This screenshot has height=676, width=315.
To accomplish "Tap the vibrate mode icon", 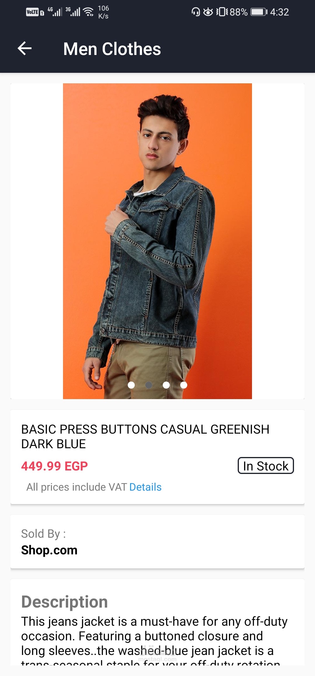I will pos(222,12).
